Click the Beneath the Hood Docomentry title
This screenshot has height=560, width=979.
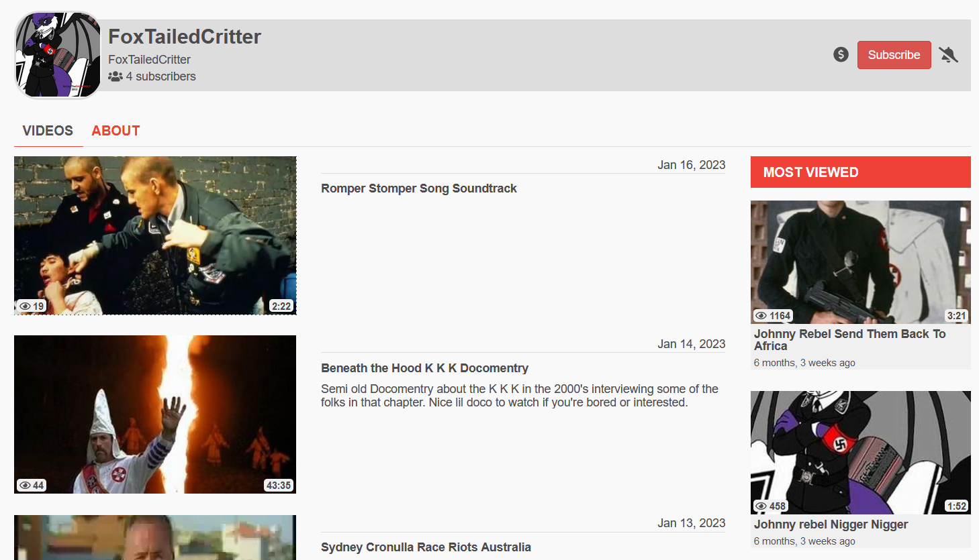point(424,368)
